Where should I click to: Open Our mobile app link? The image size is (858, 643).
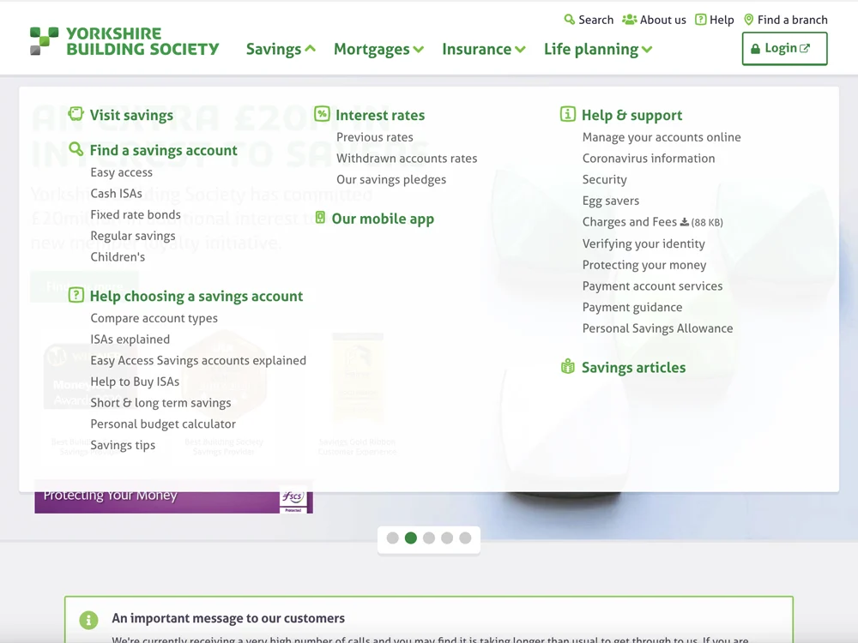[383, 219]
